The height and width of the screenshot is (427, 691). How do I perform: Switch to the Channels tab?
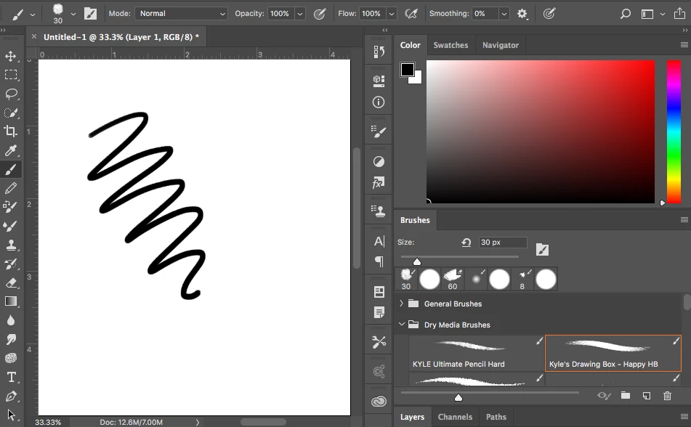click(455, 417)
